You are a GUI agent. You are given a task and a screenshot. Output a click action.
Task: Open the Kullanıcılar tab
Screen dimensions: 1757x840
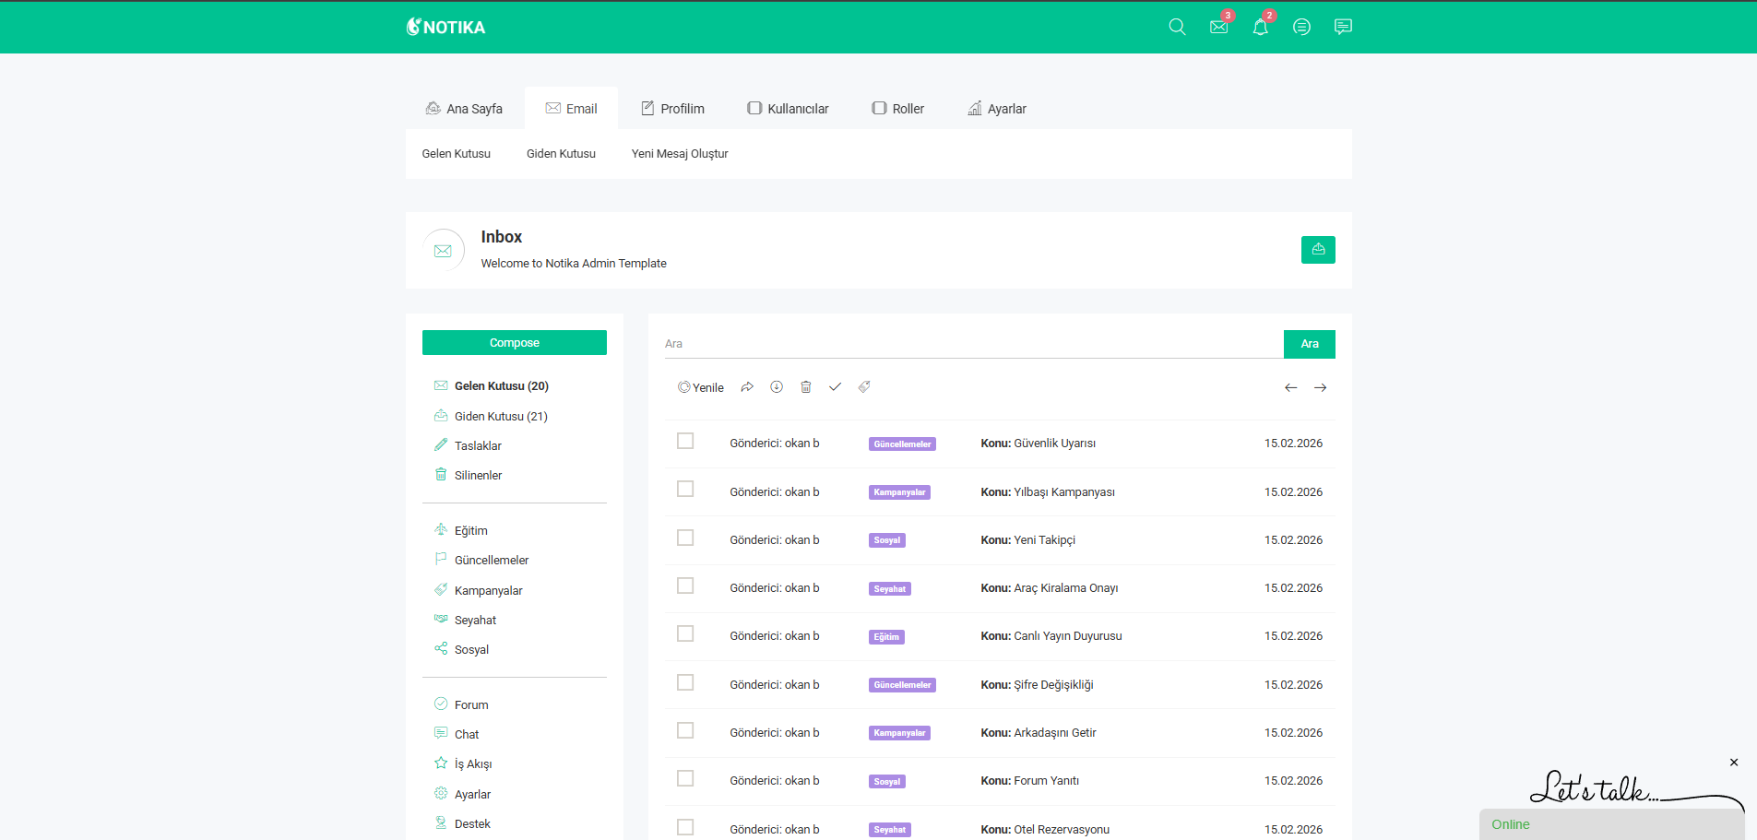click(x=788, y=109)
